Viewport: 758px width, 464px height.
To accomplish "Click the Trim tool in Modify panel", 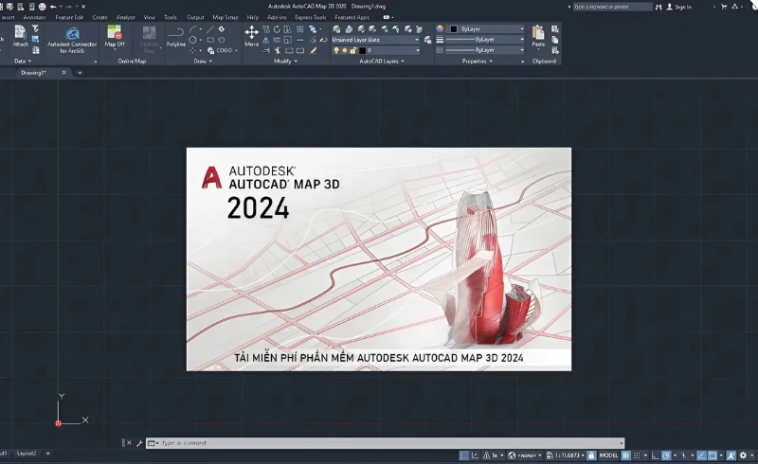I will (278, 50).
